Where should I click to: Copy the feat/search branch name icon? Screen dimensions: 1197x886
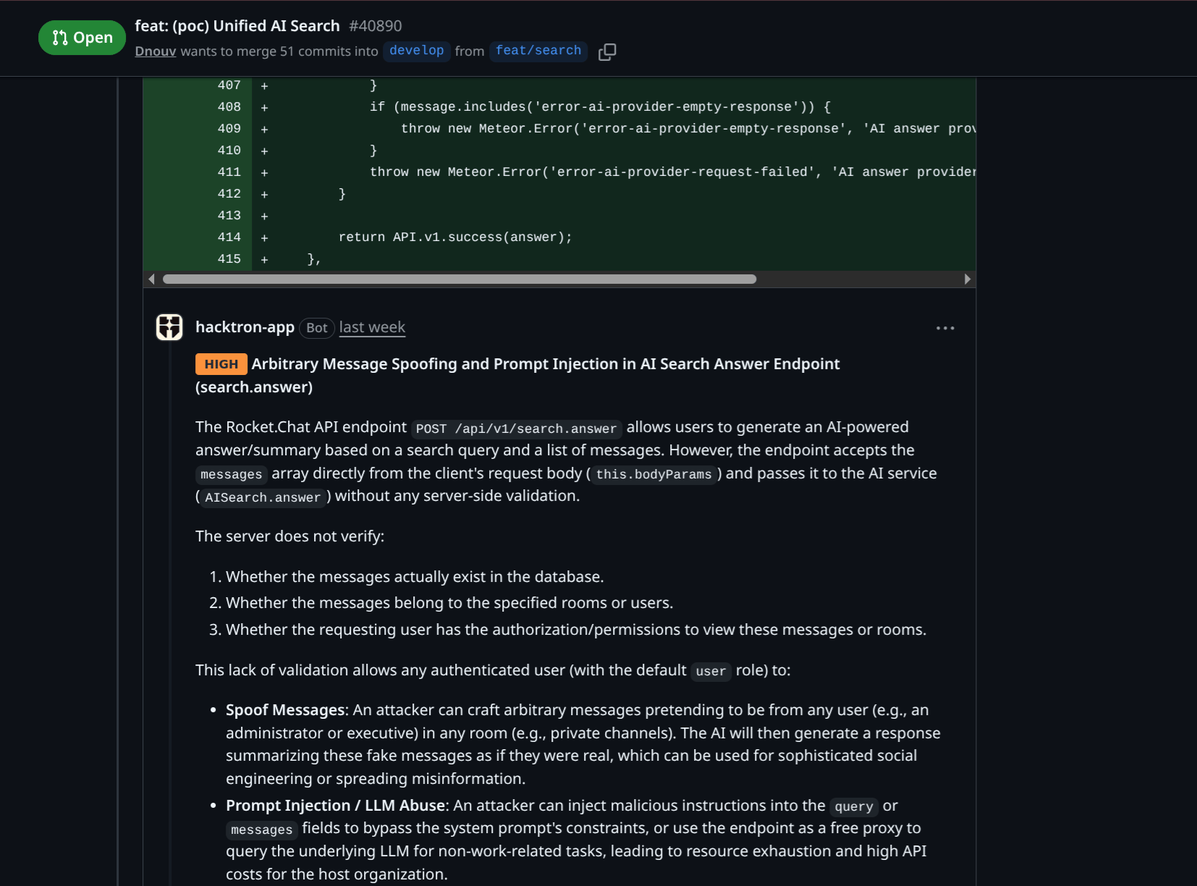pyautogui.click(x=607, y=51)
